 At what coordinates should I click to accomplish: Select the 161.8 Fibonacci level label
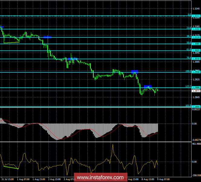188,105
